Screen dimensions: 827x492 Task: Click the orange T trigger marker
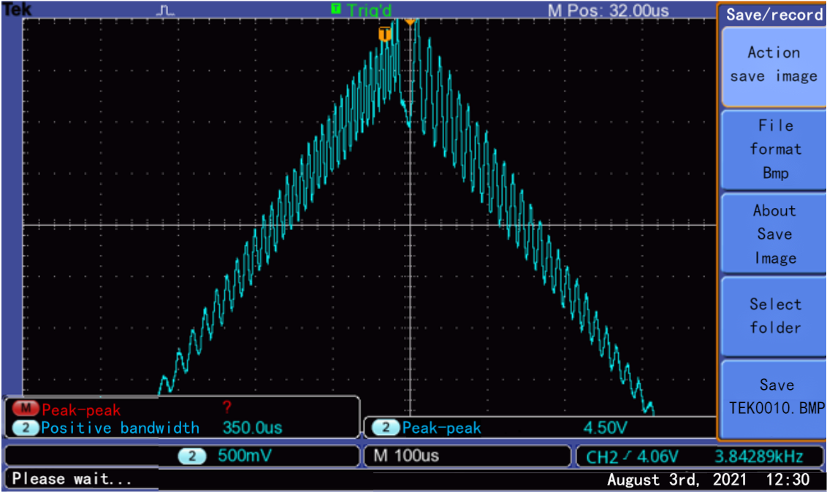(385, 34)
